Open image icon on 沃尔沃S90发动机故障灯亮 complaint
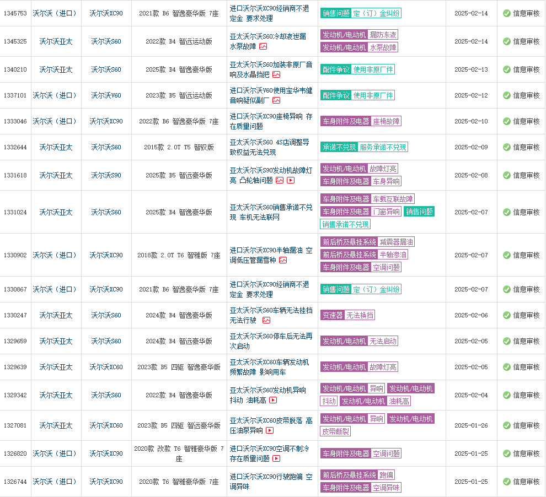Image resolution: width=546 pixels, height=497 pixels. point(280,180)
